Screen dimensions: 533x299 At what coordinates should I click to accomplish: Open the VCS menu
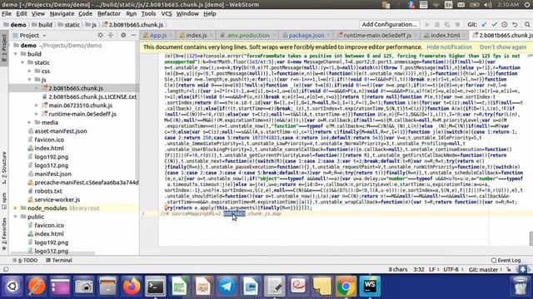167,13
